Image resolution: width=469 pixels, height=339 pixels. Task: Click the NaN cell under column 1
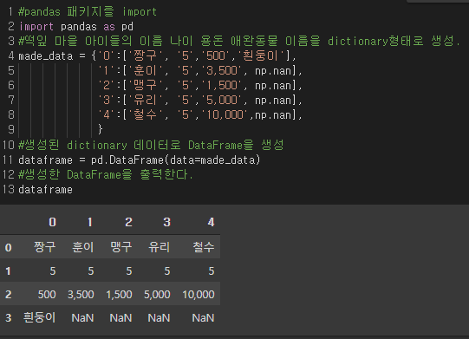tap(82, 318)
